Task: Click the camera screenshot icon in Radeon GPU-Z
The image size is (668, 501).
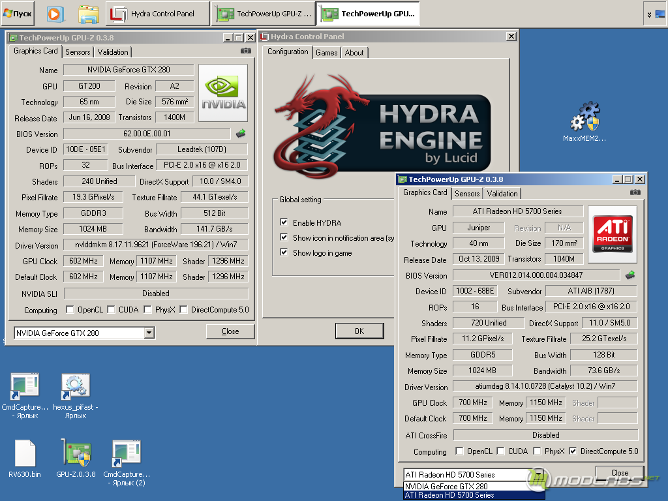Action: [x=635, y=192]
